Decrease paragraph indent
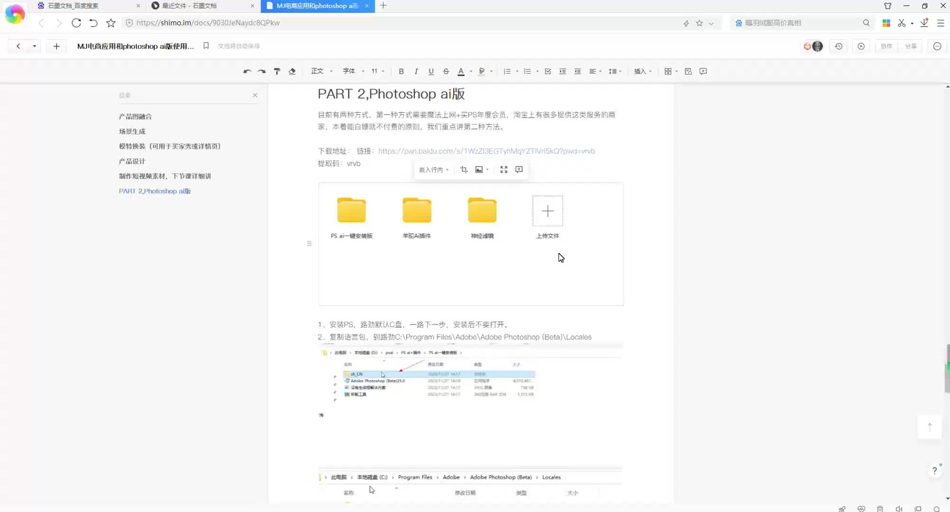 577,71
